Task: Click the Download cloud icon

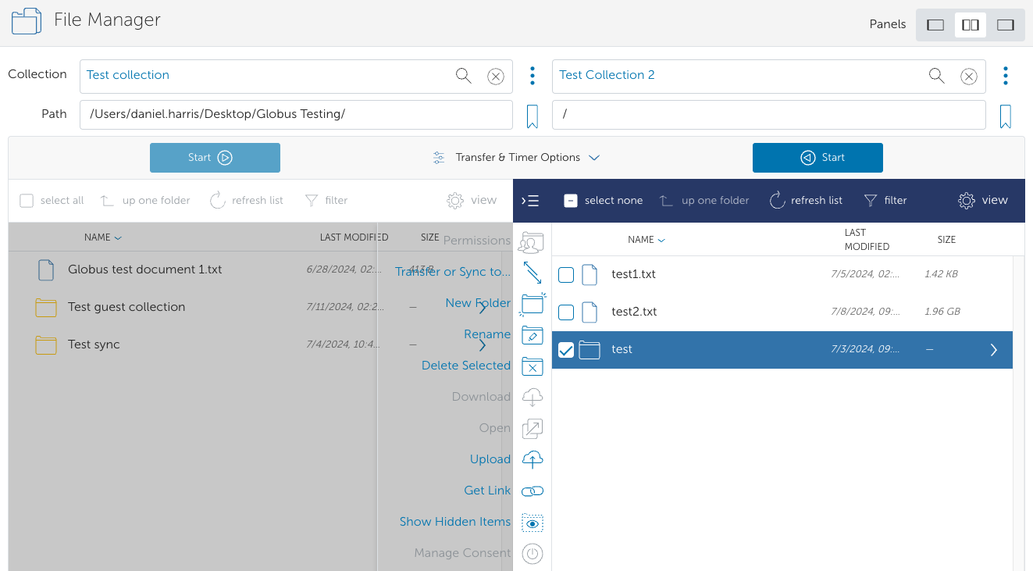Action: coord(533,398)
